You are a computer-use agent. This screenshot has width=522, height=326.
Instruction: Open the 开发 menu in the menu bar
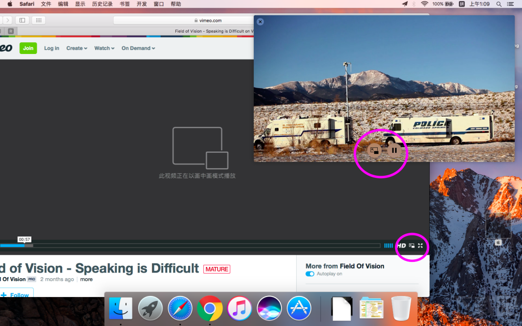(x=142, y=4)
